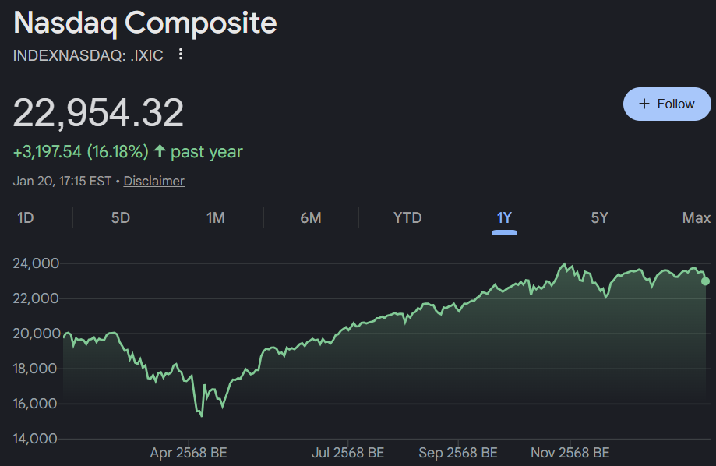Select the 1M chart range
This screenshot has width=716, height=466.
click(215, 218)
